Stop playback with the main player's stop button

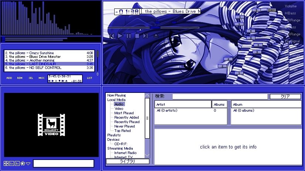137,36
